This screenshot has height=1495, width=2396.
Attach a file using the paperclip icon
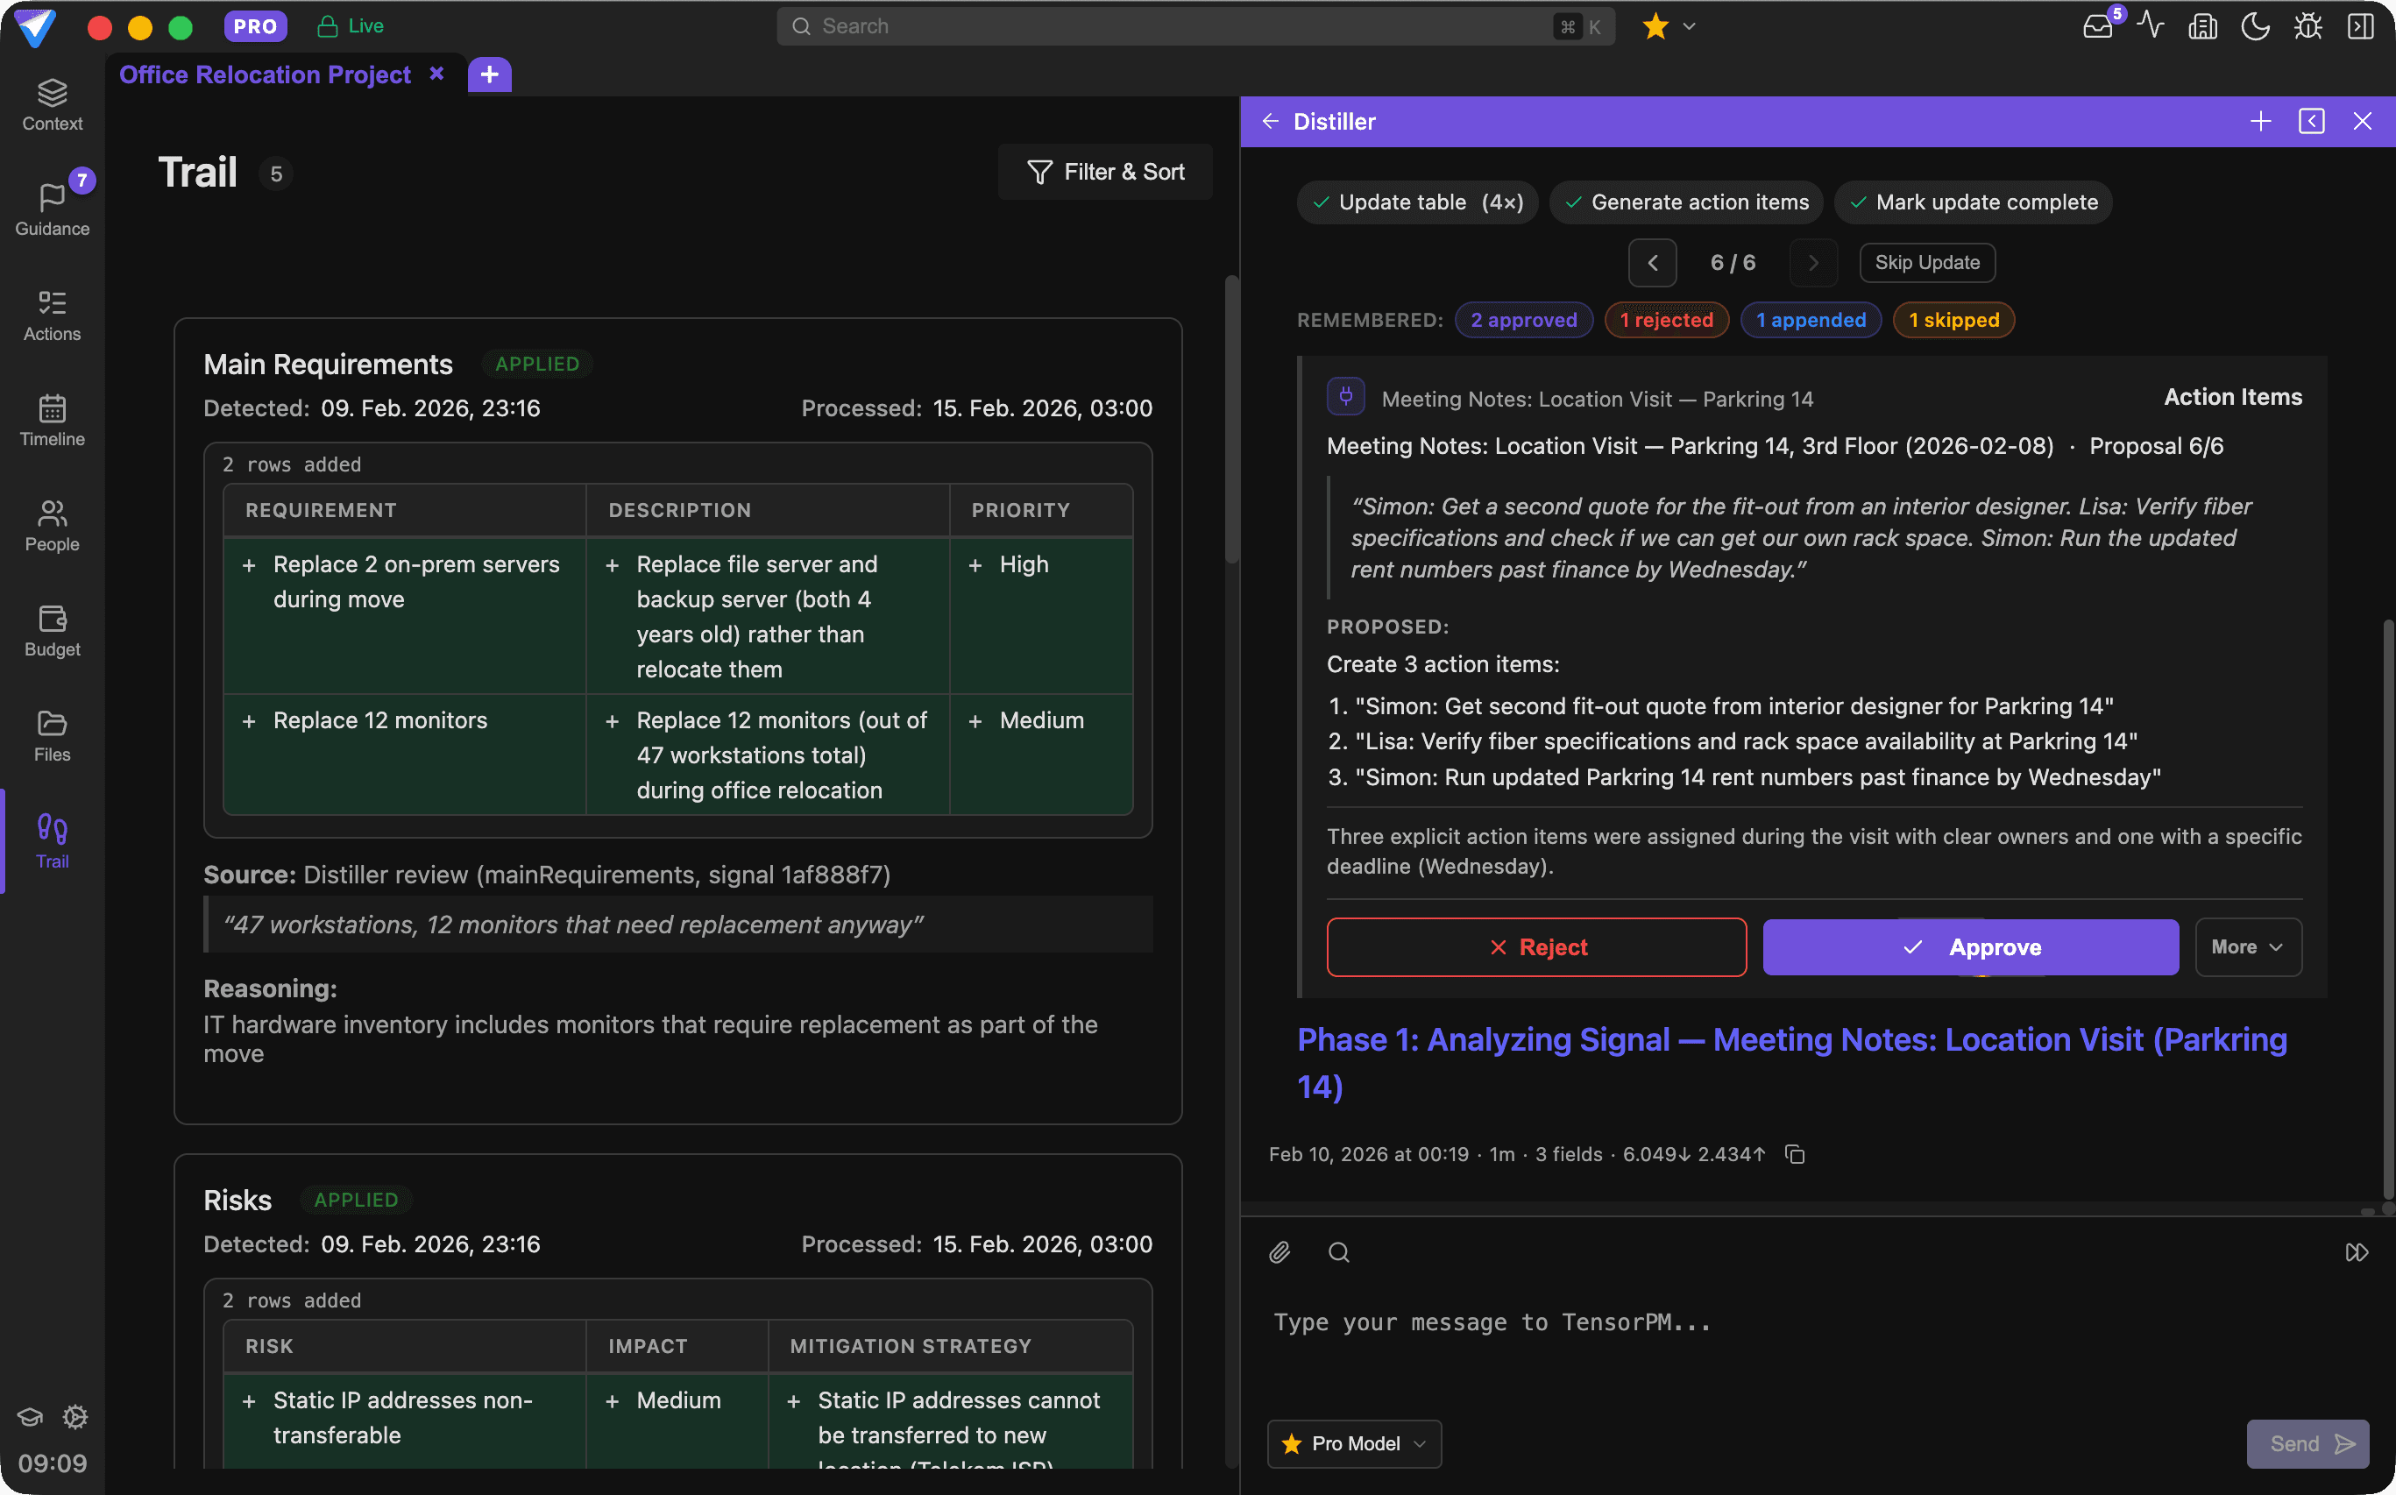1279,1251
